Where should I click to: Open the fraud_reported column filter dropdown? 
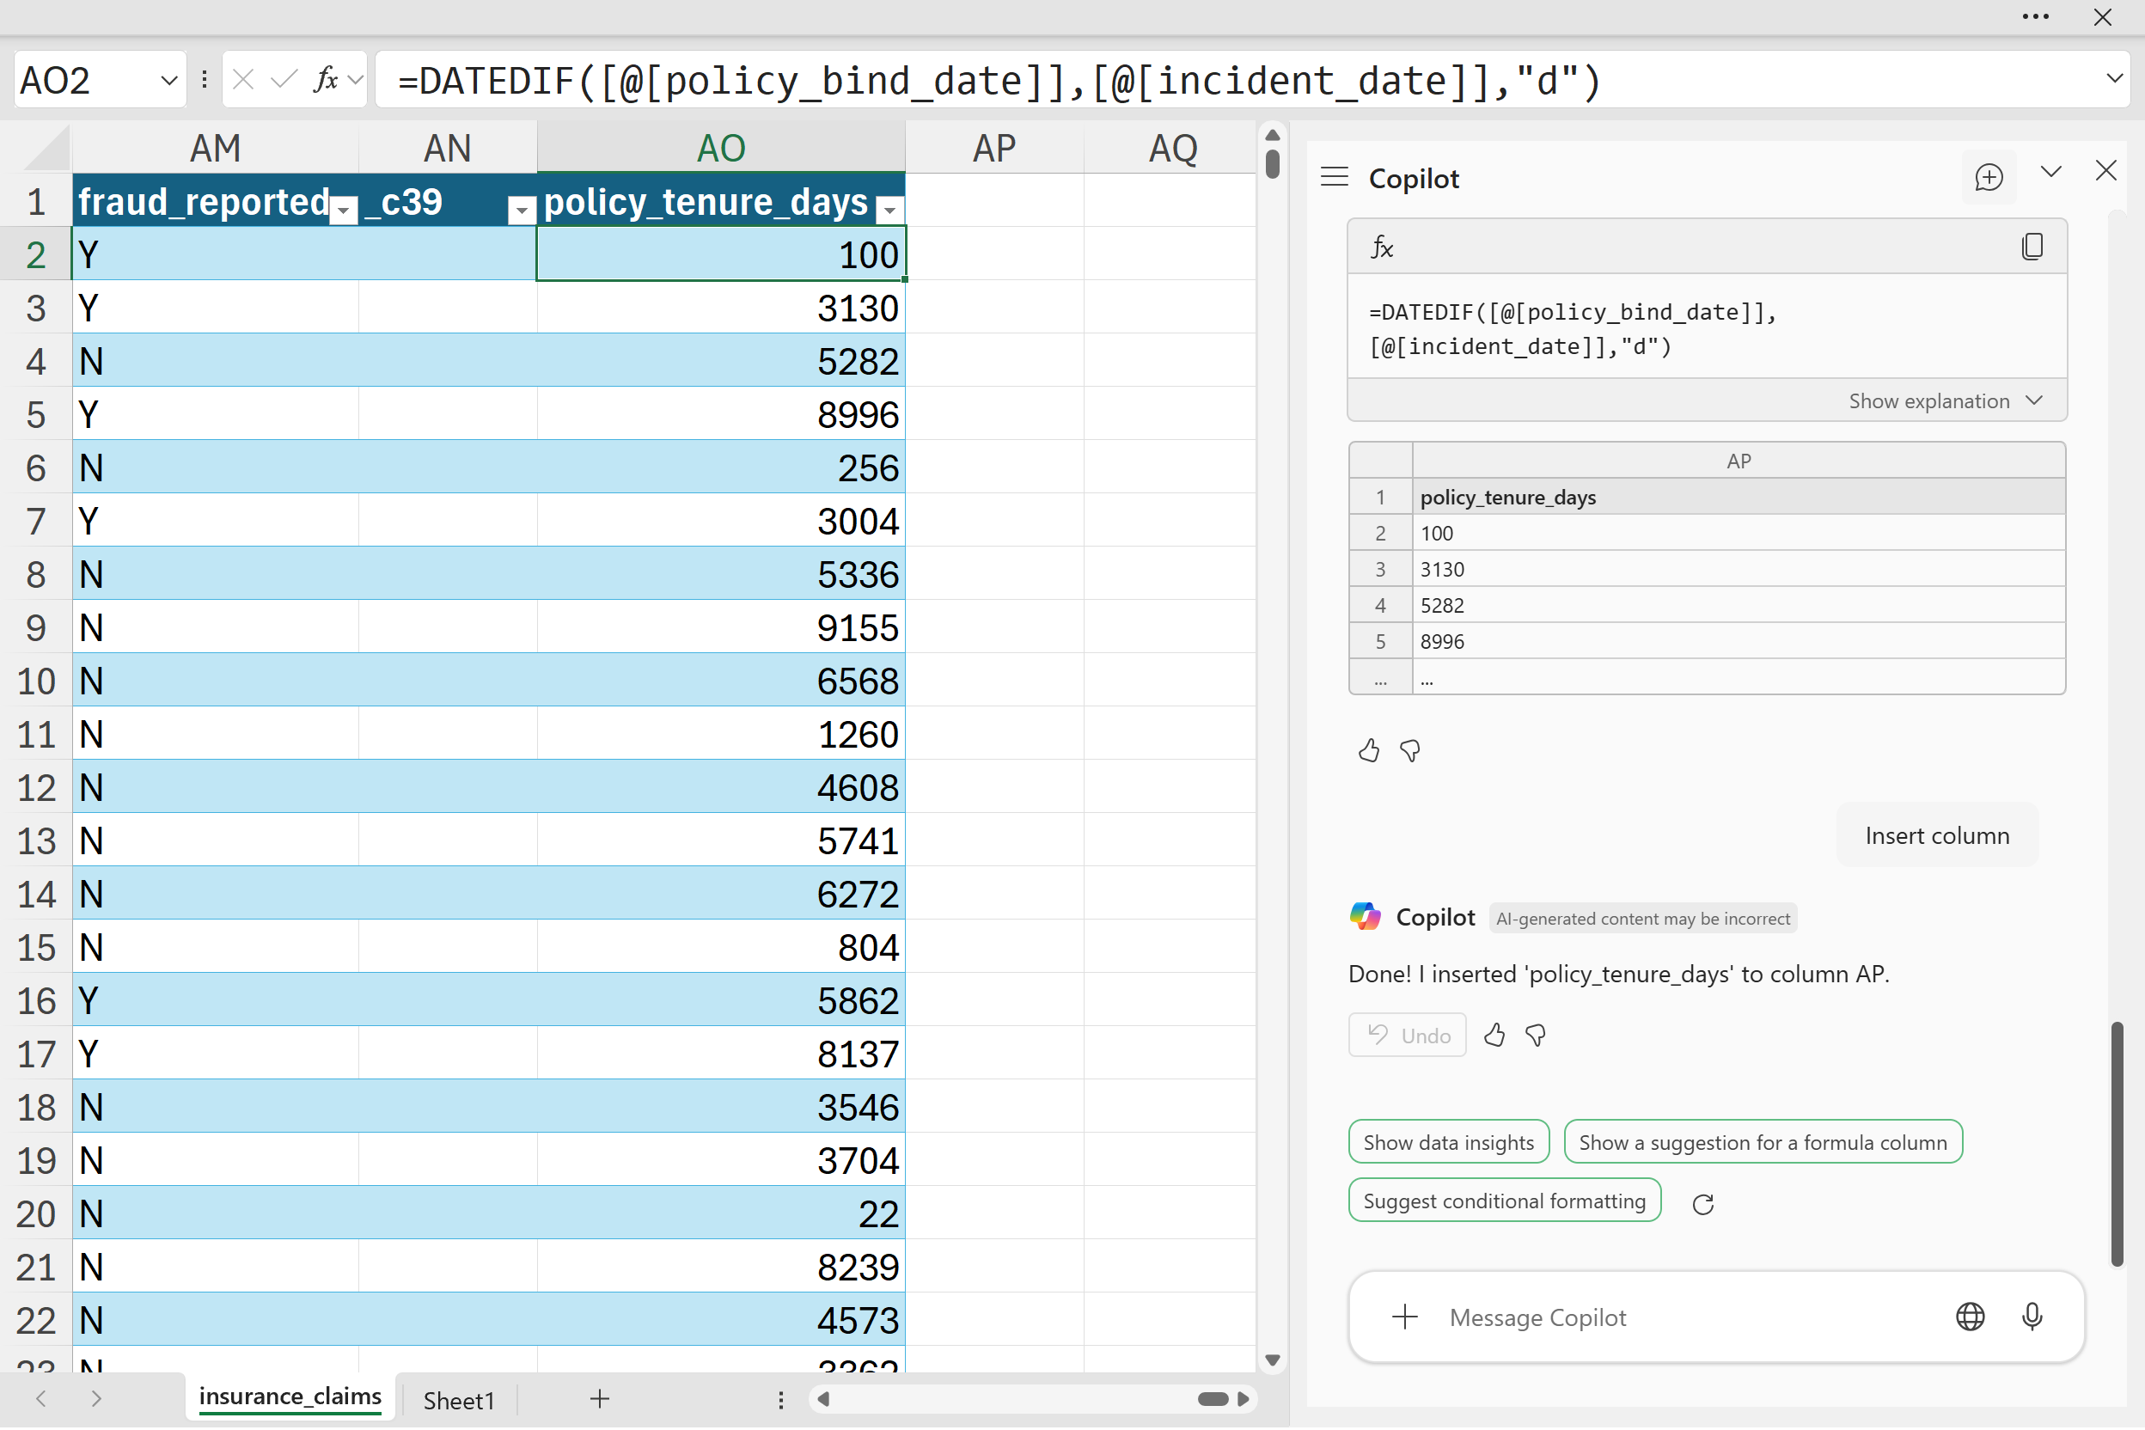[344, 210]
